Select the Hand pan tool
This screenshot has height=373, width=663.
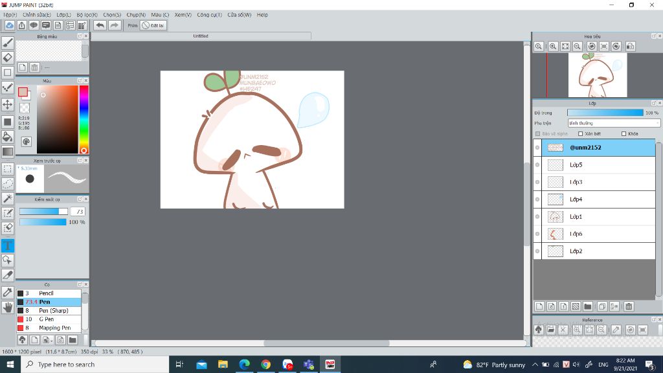[x=8, y=308]
